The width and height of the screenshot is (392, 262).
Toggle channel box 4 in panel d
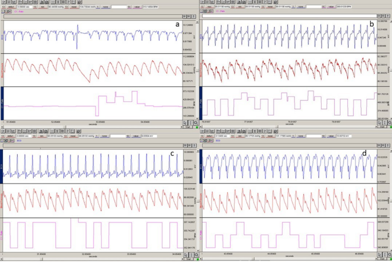[212, 141]
